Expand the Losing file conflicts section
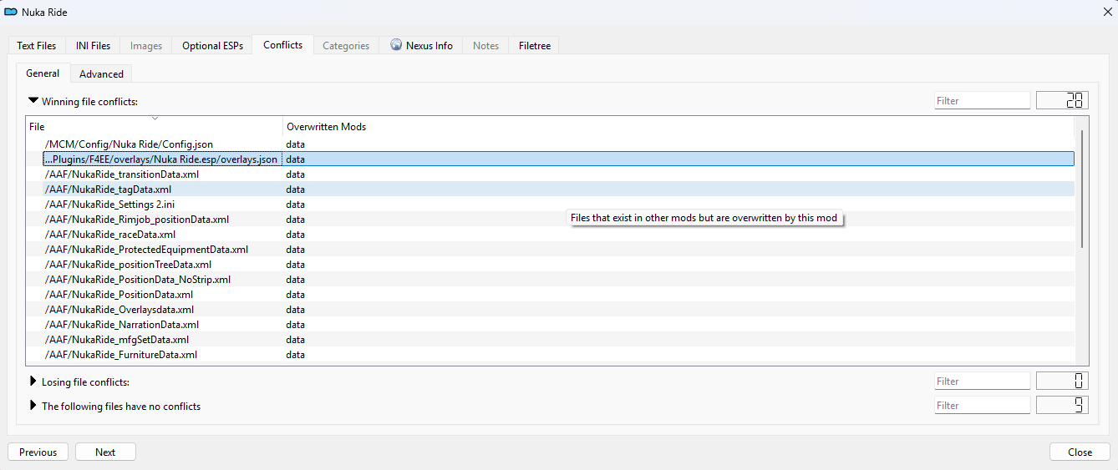 33,382
